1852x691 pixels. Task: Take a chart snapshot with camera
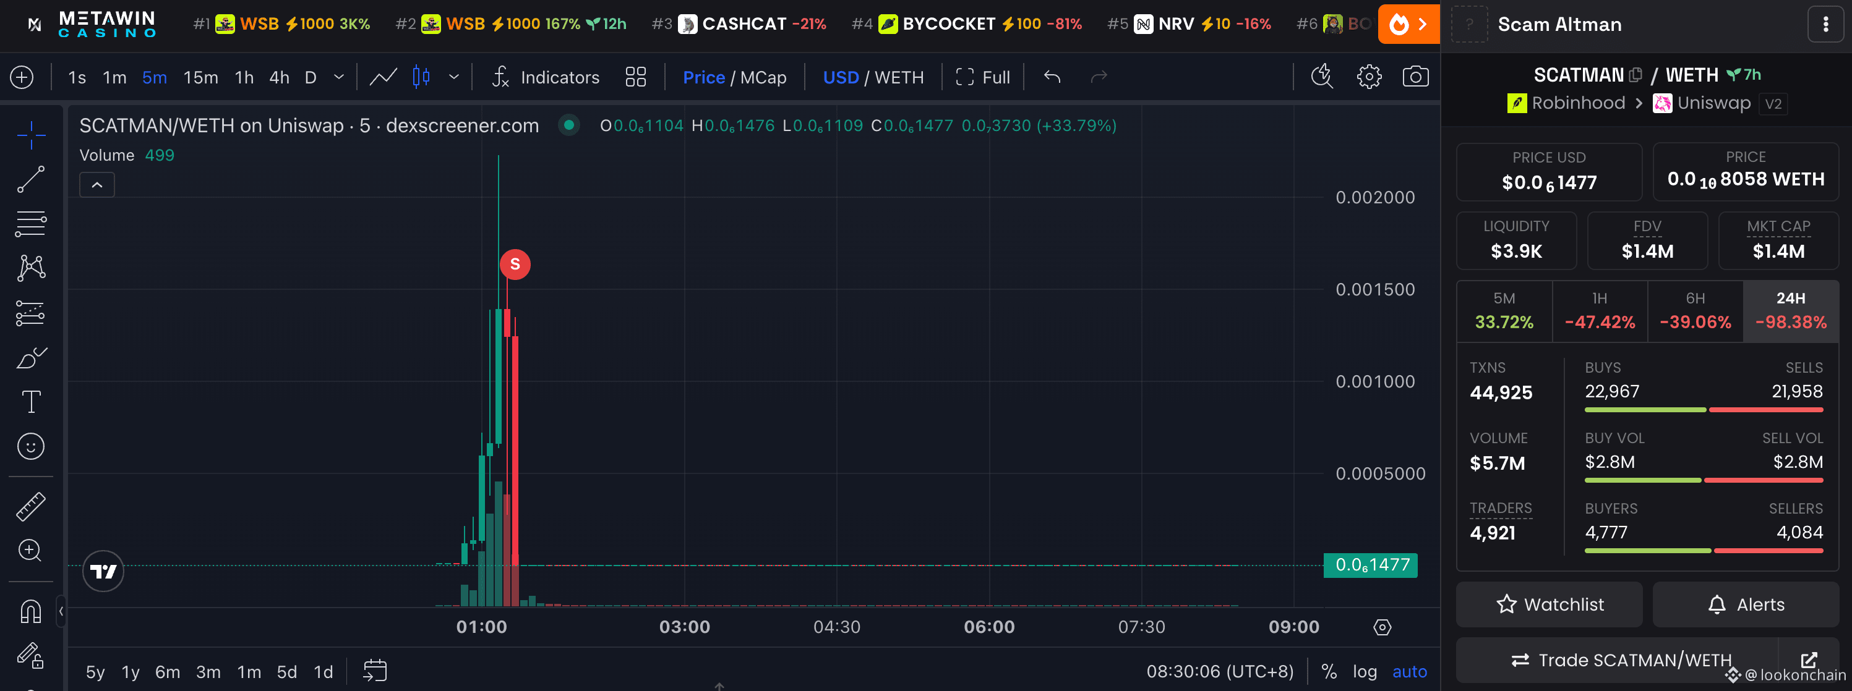(1416, 77)
